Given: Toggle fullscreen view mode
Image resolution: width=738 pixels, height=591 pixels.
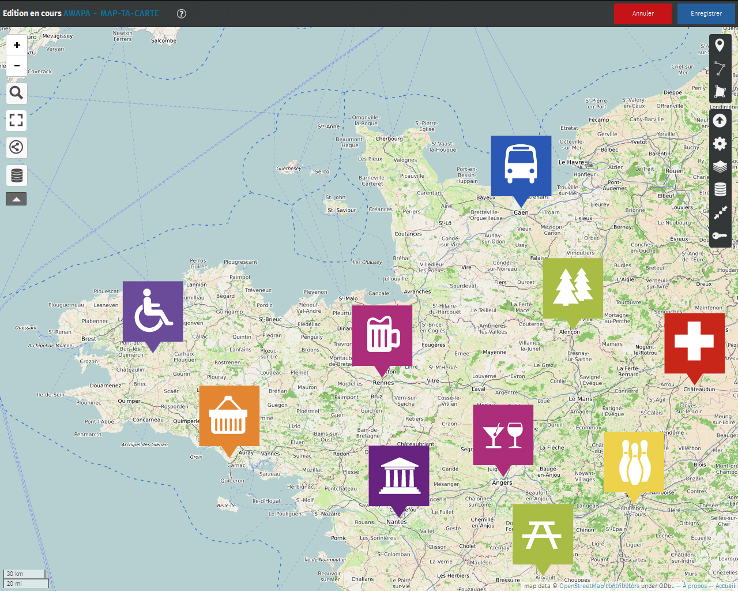Looking at the screenshot, I should tap(16, 121).
